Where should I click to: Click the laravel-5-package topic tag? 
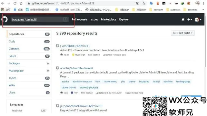click(x=89, y=88)
